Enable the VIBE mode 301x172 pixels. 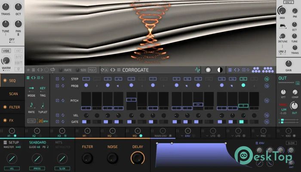coord(6,50)
